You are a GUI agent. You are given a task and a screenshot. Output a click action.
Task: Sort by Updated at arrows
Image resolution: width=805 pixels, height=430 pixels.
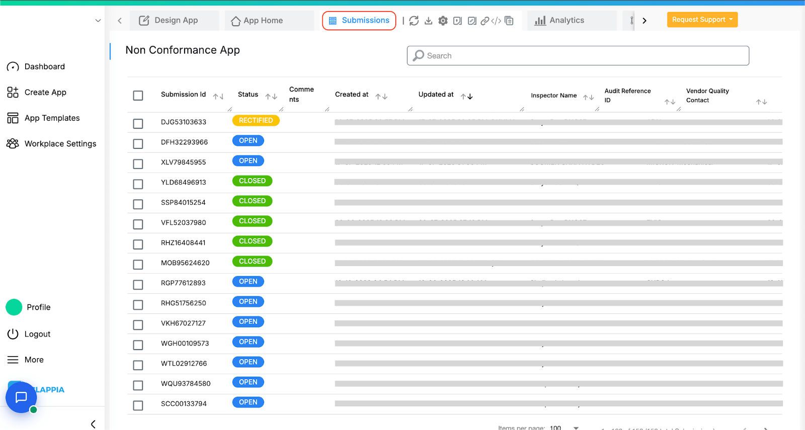(x=467, y=96)
